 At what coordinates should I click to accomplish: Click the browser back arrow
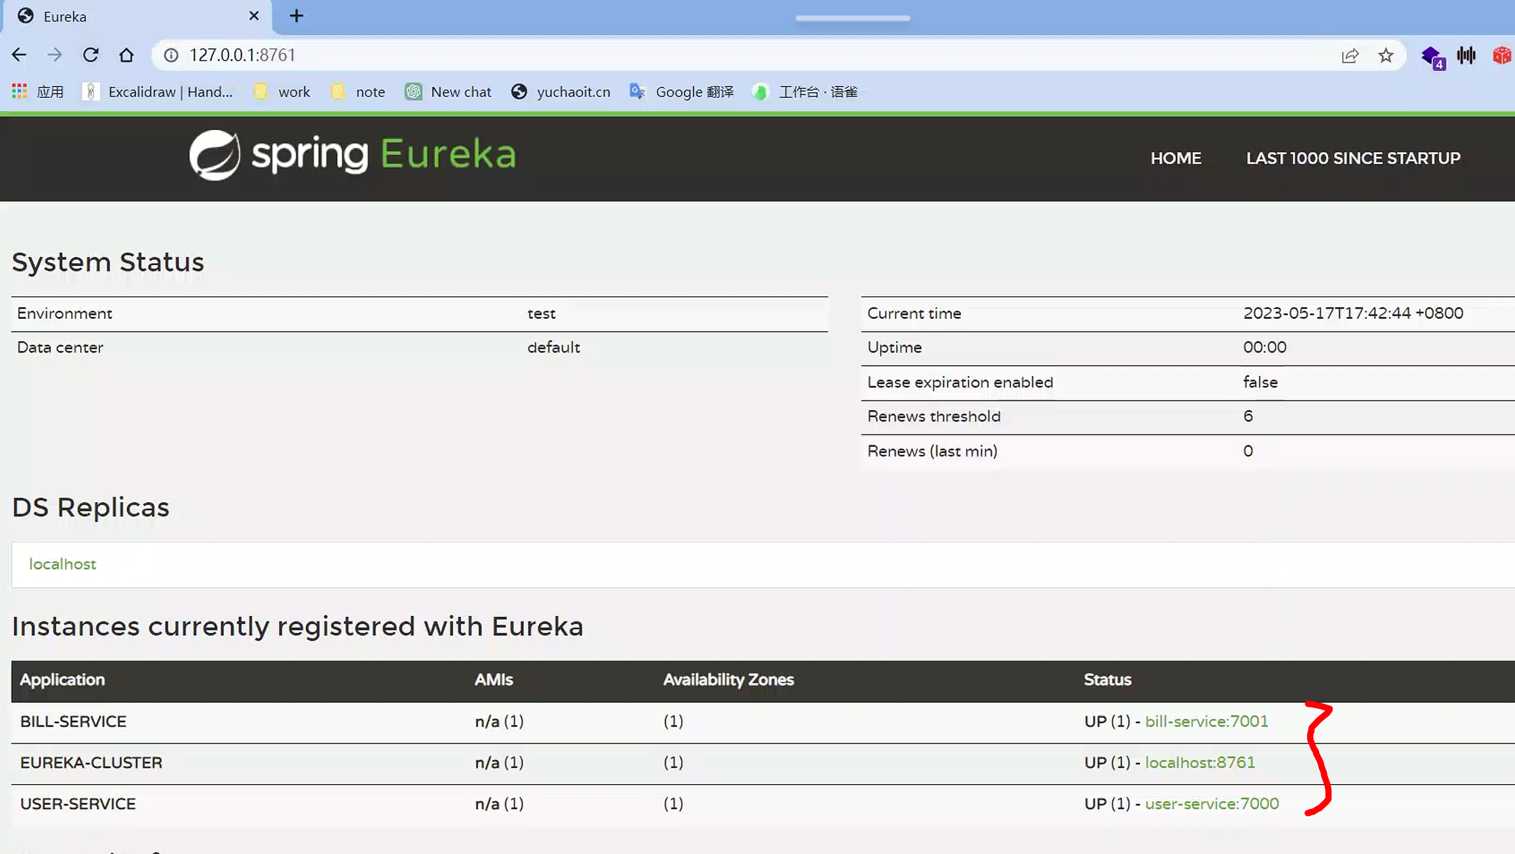pyautogui.click(x=19, y=55)
